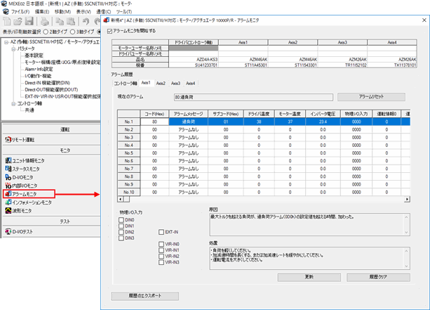This screenshot has width=430, height=310.
Task: Tick the DIN0 checkbox
Action: point(121,220)
